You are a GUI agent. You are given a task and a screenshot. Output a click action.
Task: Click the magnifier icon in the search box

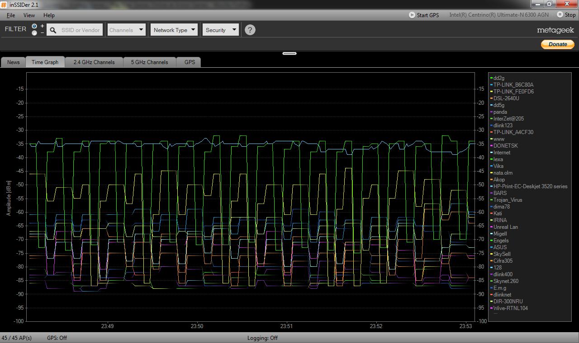click(53, 30)
